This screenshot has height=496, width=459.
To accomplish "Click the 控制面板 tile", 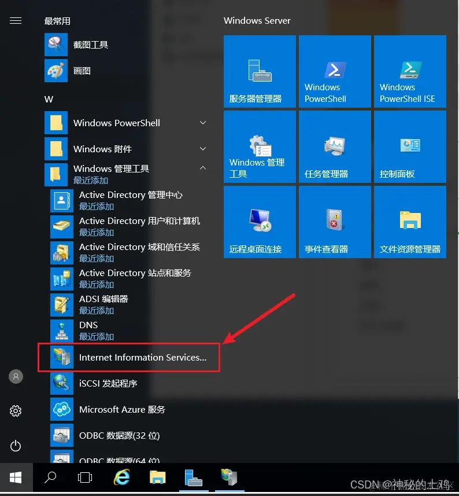I will click(410, 147).
